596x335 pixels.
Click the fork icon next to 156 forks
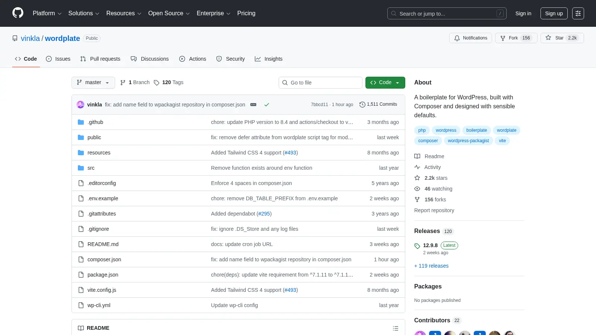[x=417, y=200]
